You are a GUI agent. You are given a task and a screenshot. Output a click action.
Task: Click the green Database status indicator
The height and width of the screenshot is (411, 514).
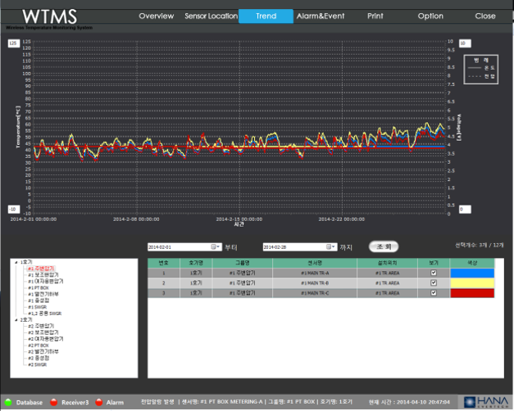(x=8, y=402)
